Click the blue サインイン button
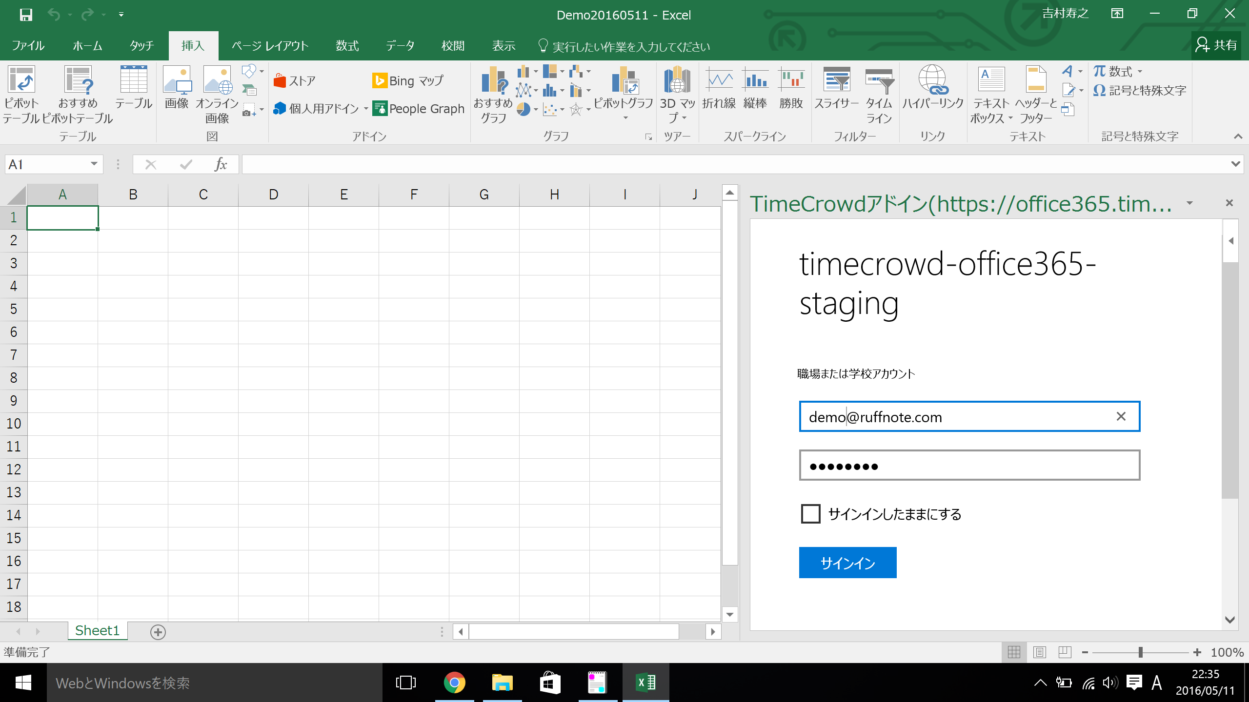This screenshot has width=1249, height=702. point(848,563)
